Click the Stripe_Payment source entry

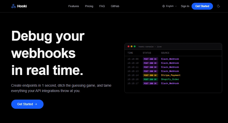[171, 75]
